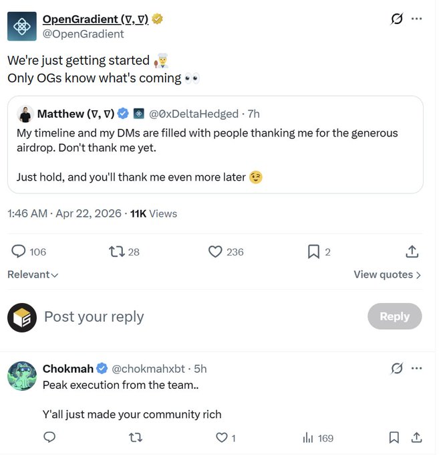The height and width of the screenshot is (455, 447).
Task: Repost Chokmah's reply
Action: (x=135, y=438)
